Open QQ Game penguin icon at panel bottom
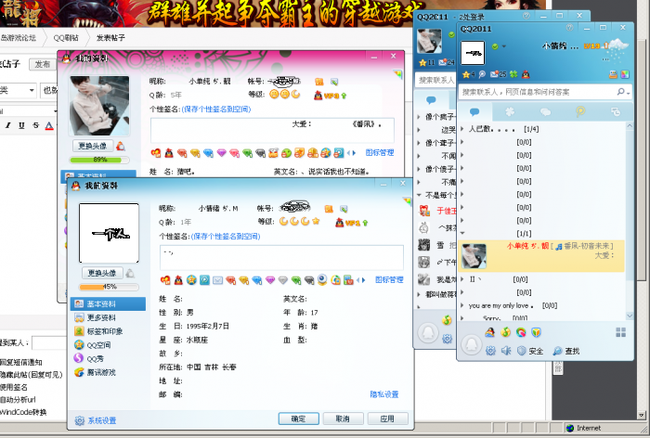650x438 pixels. click(x=490, y=332)
